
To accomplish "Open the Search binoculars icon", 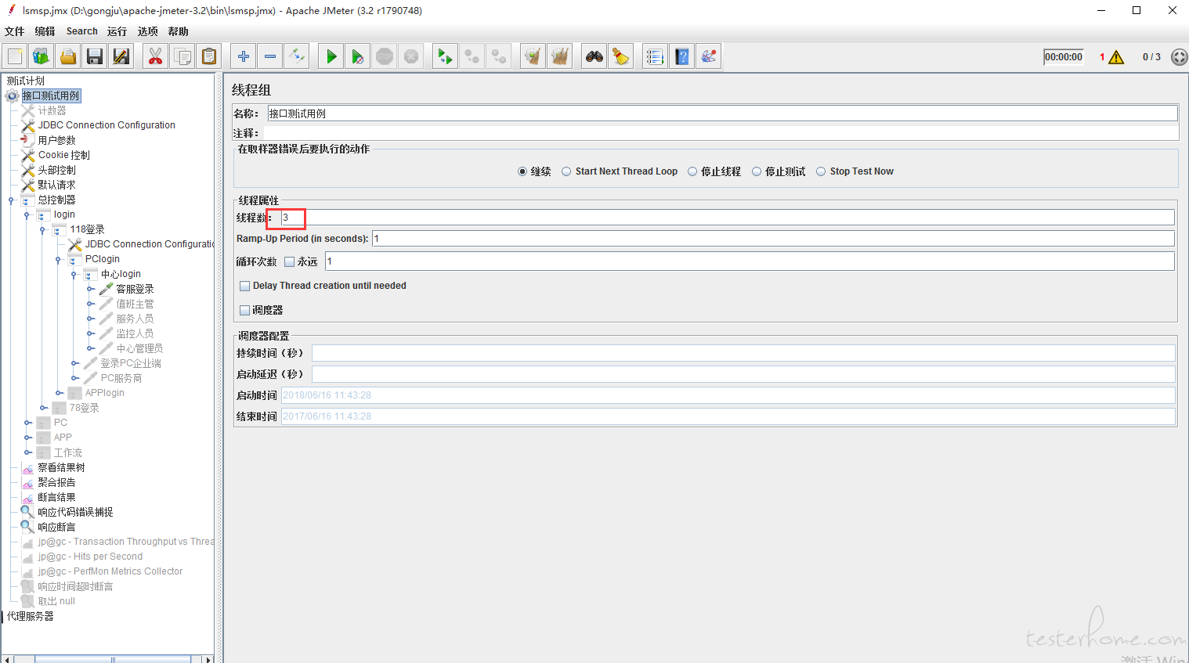I will click(x=594, y=56).
